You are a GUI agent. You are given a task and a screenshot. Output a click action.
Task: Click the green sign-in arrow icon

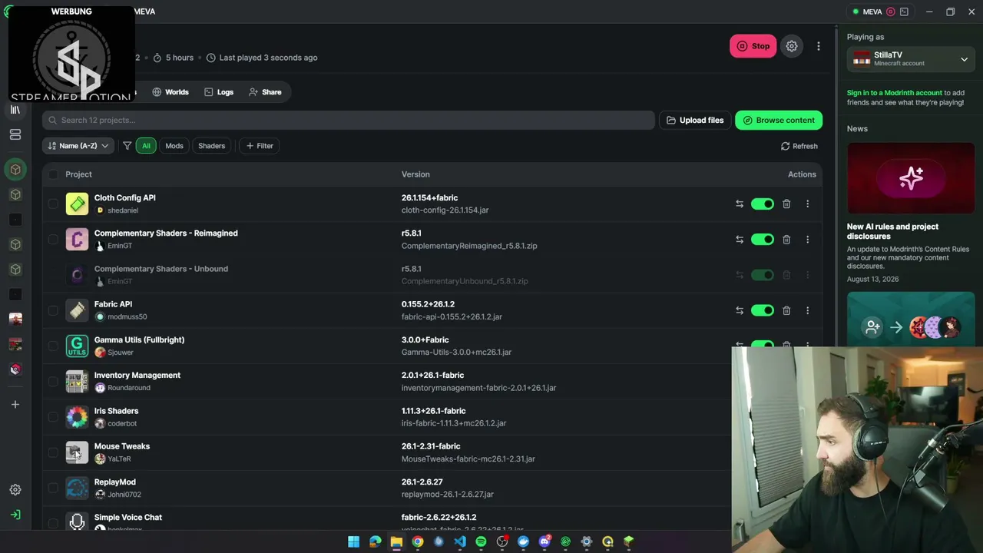click(15, 515)
